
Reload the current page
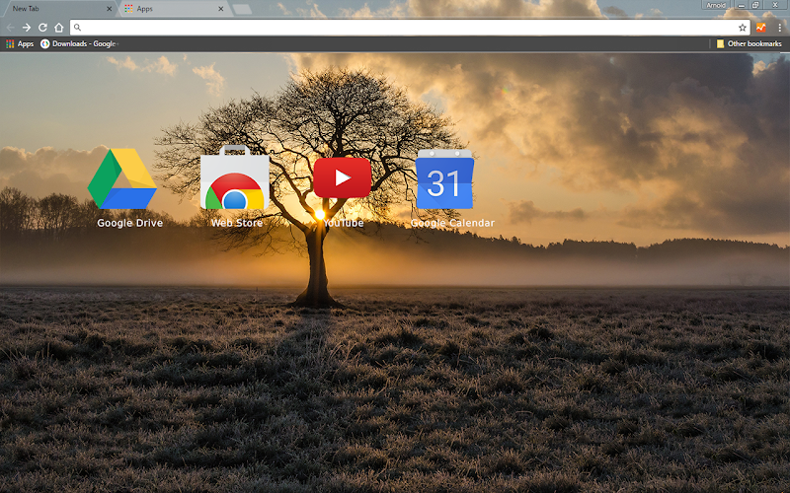pyautogui.click(x=42, y=28)
